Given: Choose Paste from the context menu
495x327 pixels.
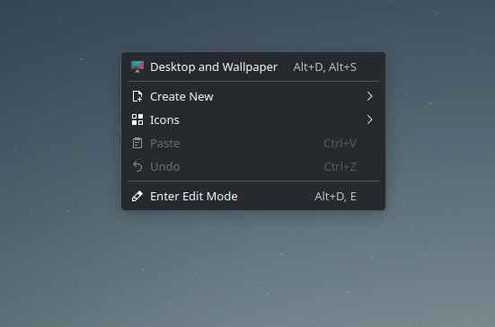Looking at the screenshot, I should pyautogui.click(x=253, y=144).
